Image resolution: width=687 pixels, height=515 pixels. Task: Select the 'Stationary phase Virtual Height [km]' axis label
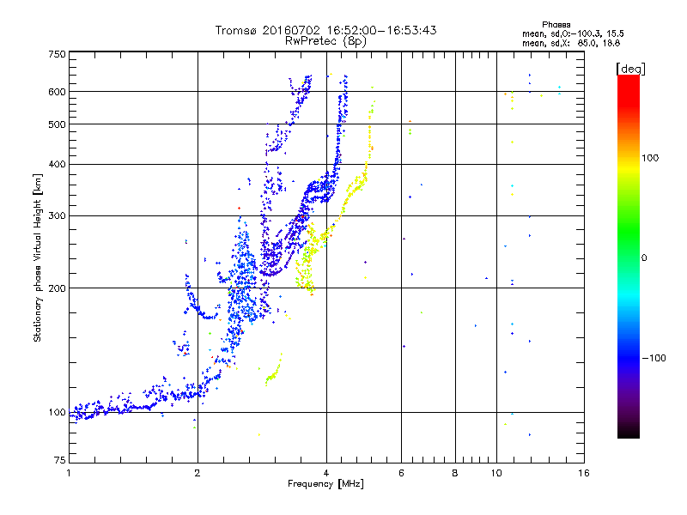pos(37,258)
